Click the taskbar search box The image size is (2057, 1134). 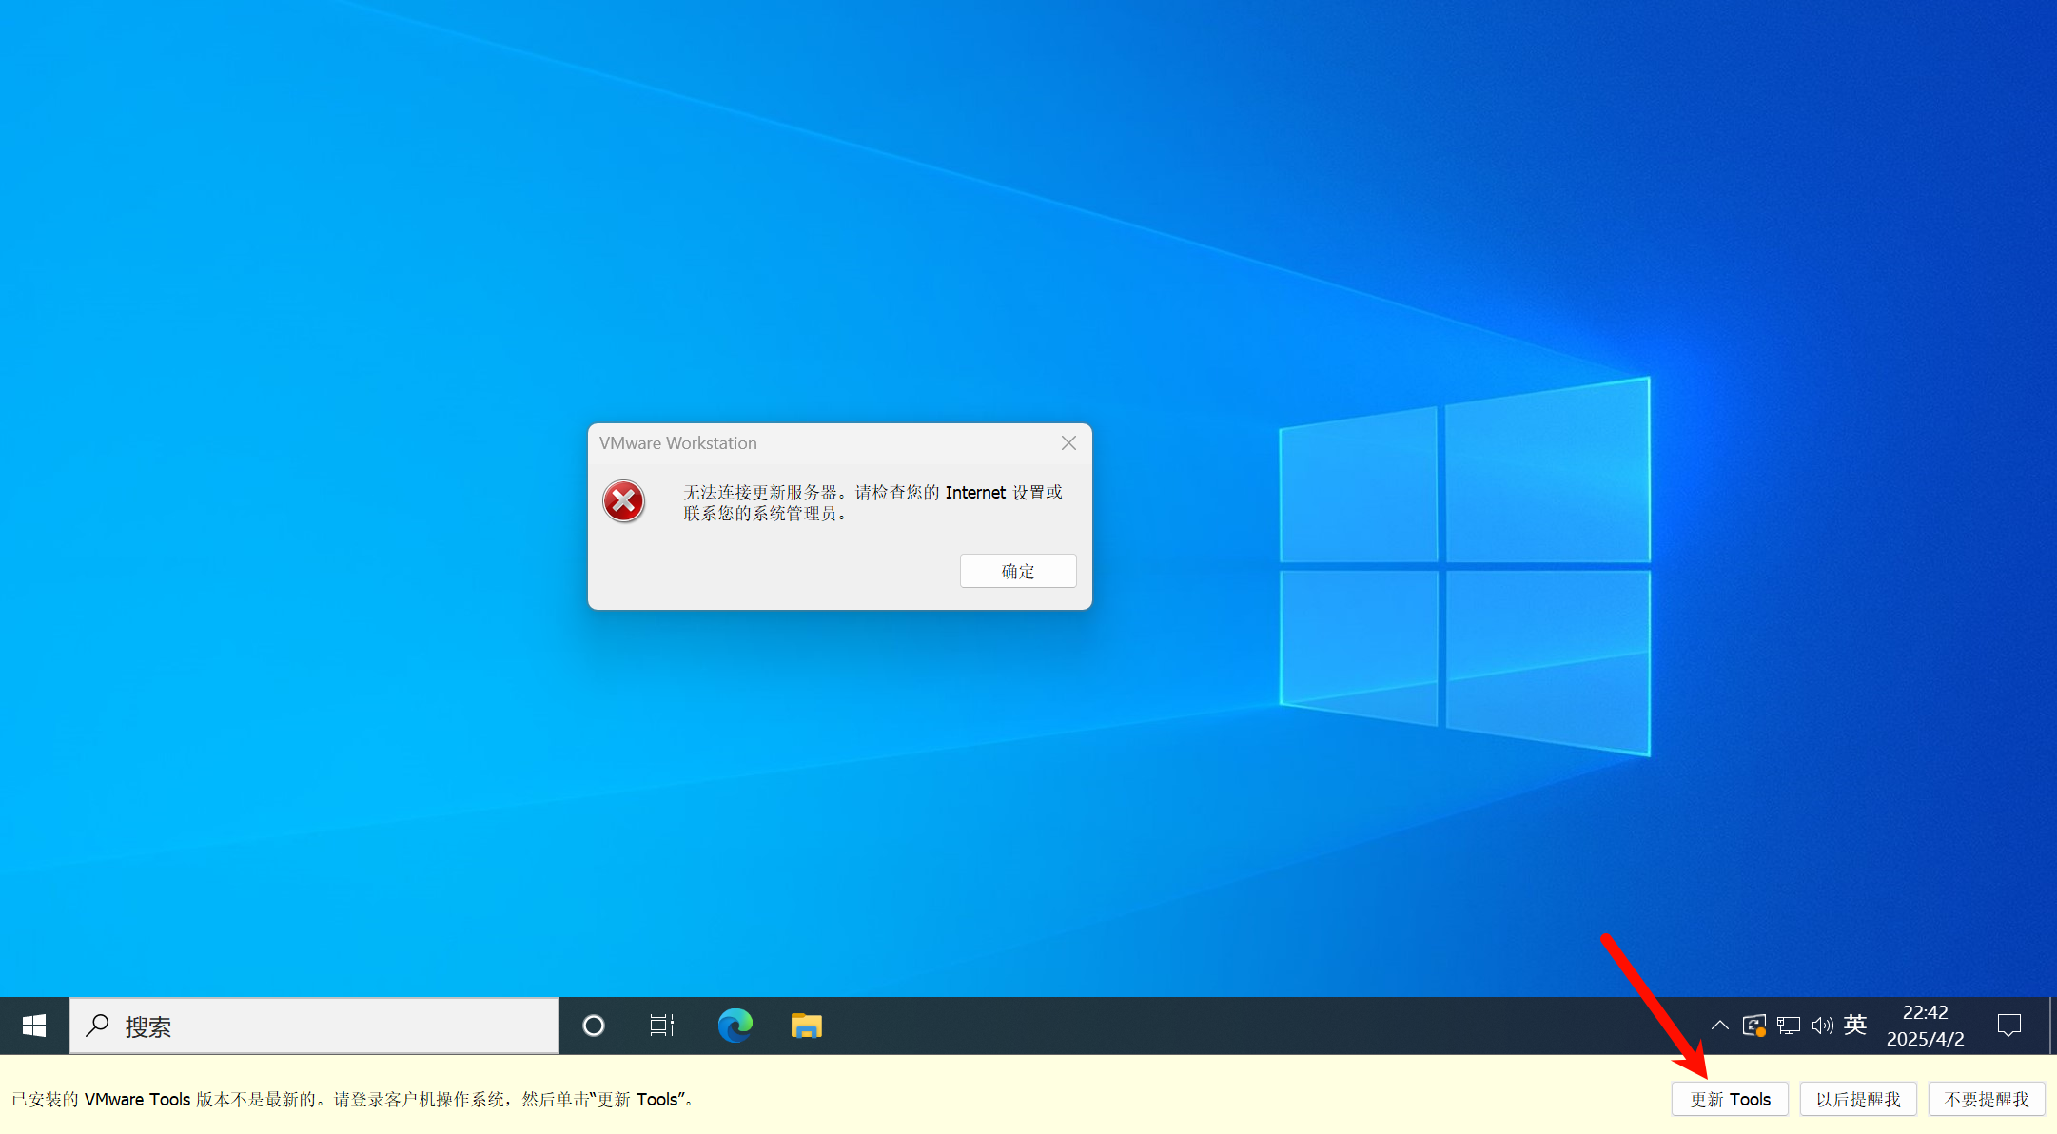(314, 1026)
